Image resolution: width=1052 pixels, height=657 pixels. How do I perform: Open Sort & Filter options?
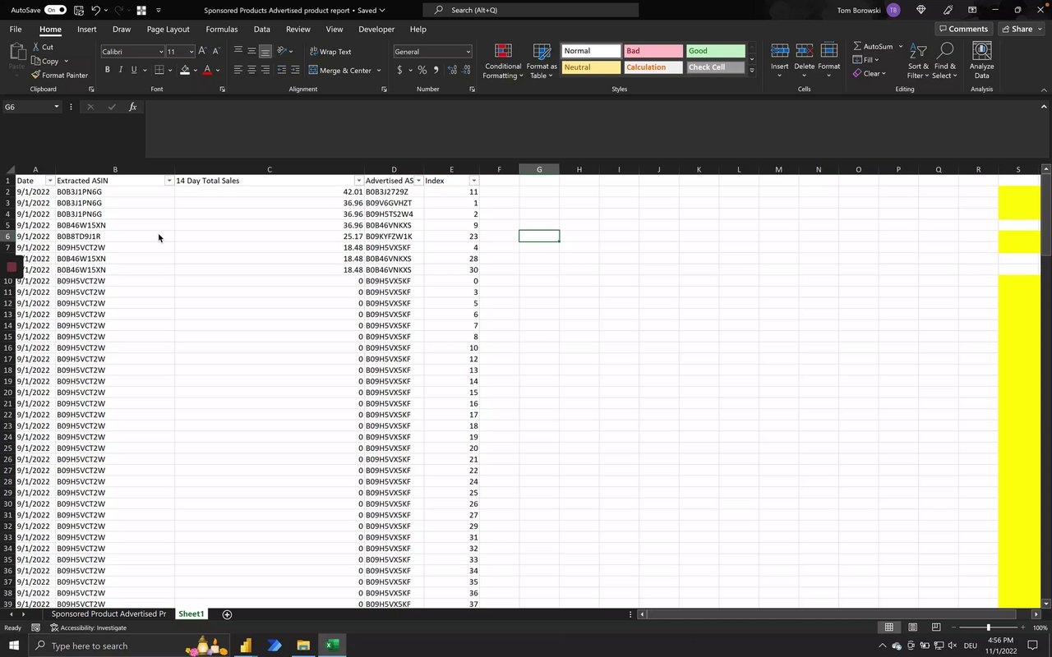tap(918, 61)
